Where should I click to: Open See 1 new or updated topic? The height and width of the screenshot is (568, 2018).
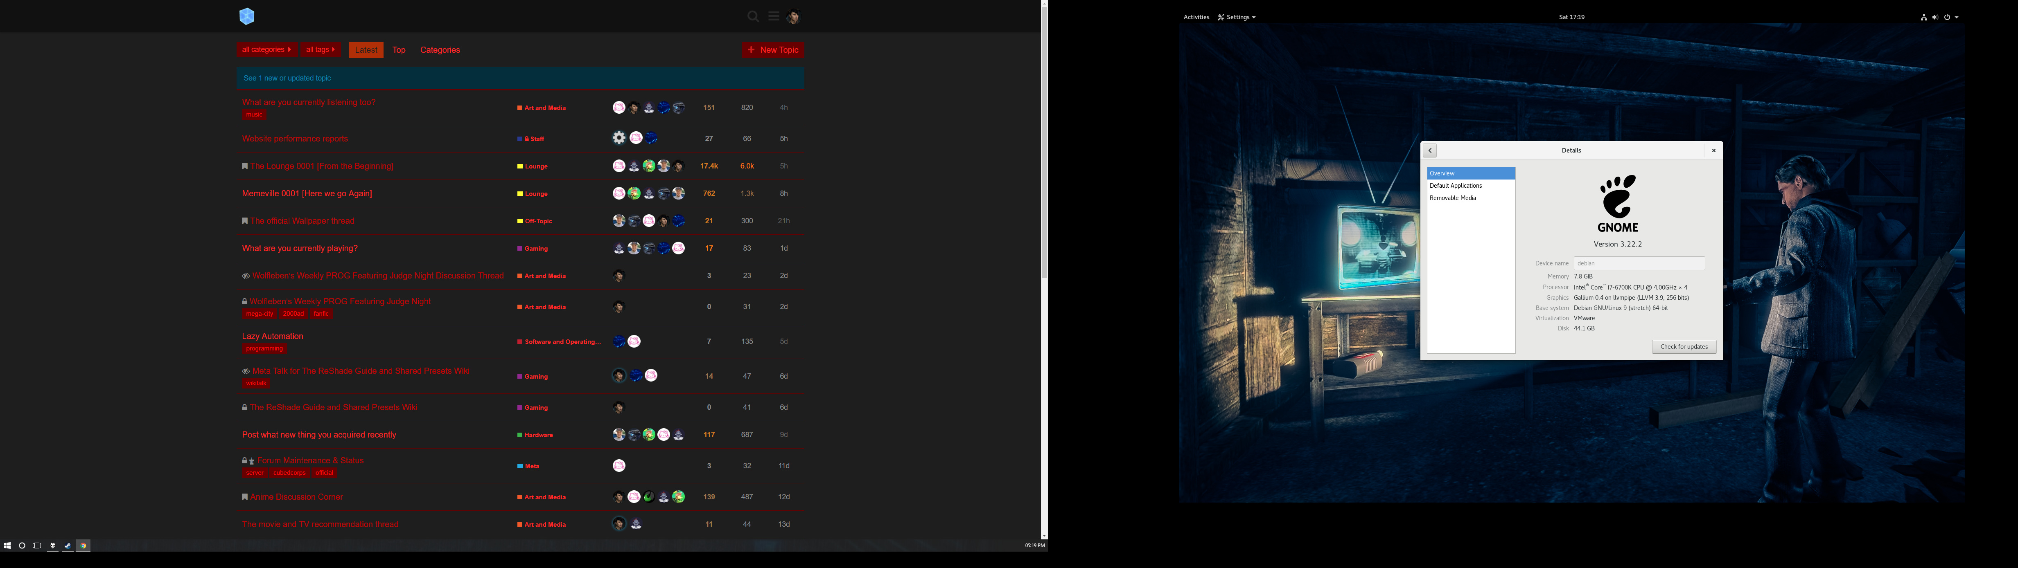(x=287, y=78)
